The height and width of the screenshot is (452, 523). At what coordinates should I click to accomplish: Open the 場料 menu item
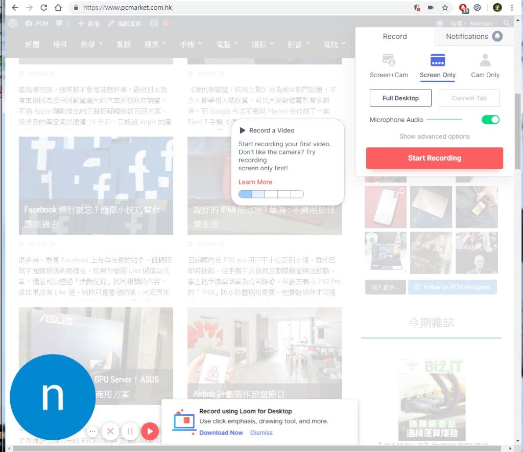[x=60, y=44]
